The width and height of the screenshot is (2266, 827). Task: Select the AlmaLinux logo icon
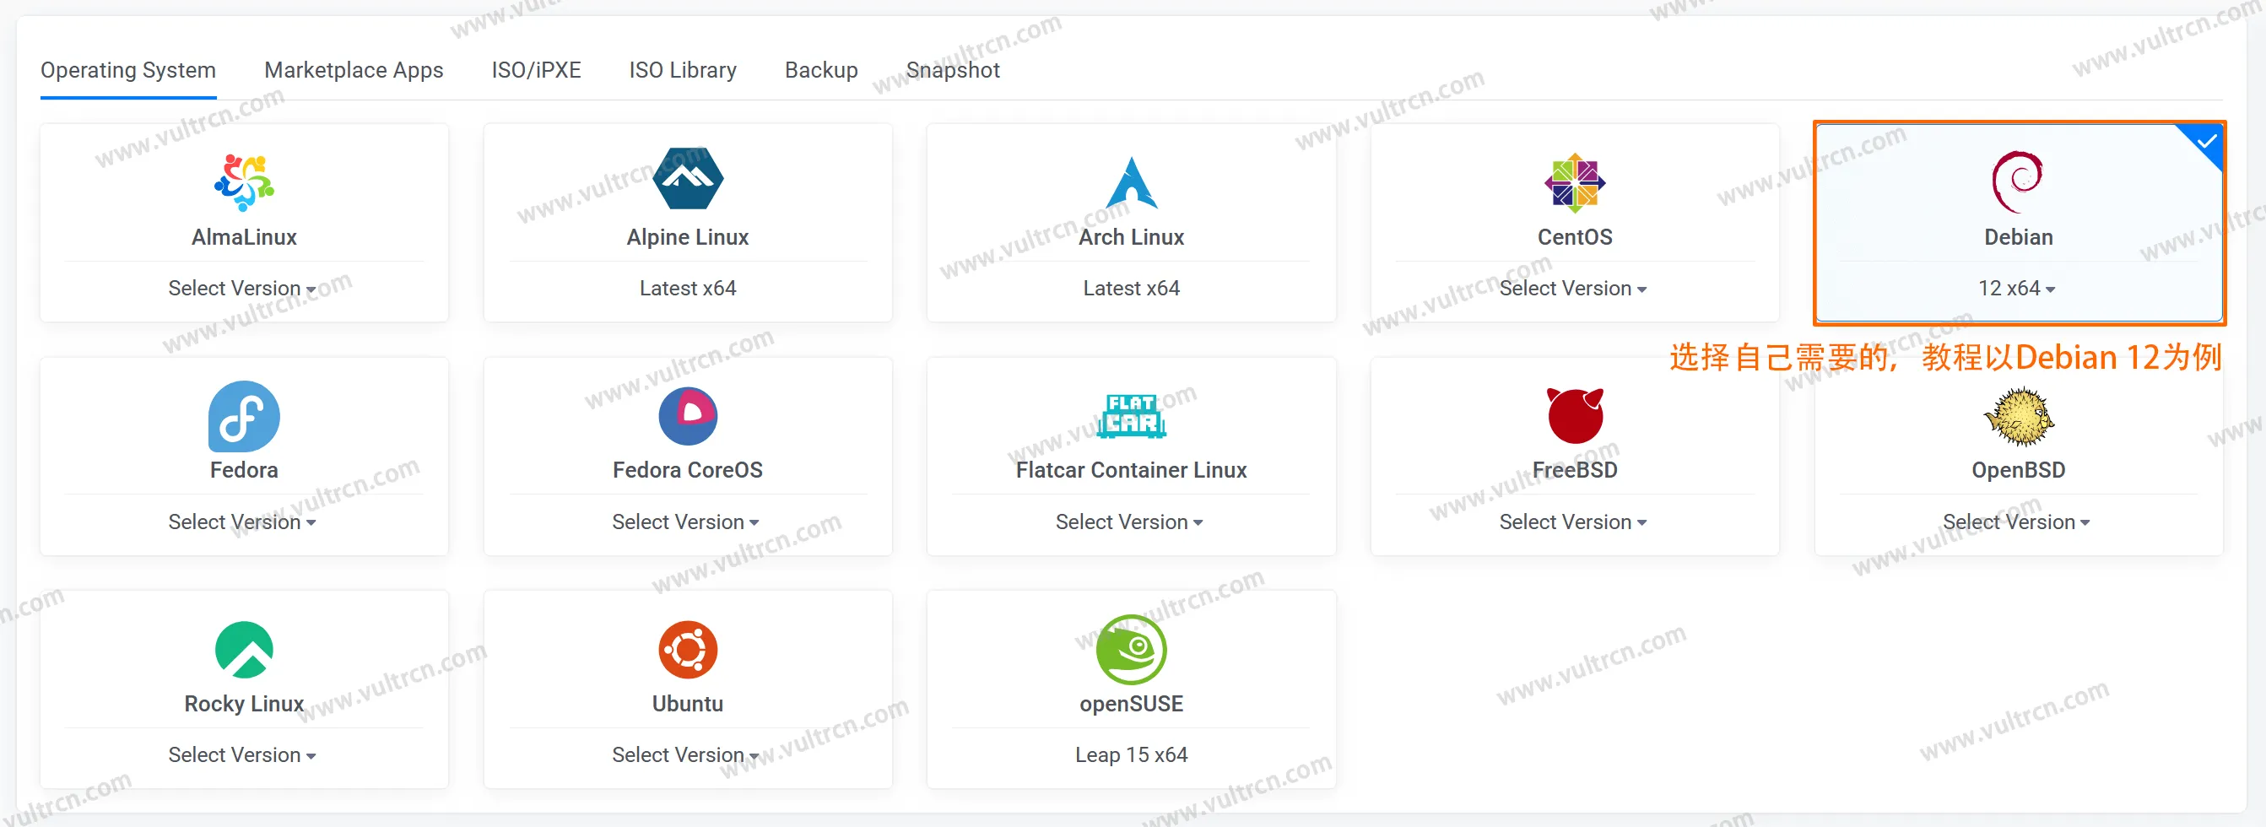tap(244, 182)
